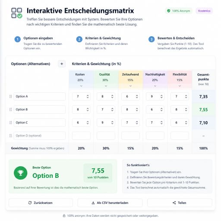221x221 pixels.
Task: Grab the drag handle for Option A
Action: 11,96
